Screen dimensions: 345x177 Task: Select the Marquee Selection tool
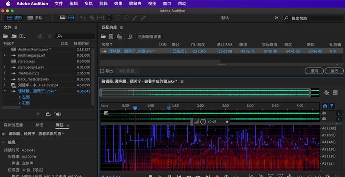pos(118,18)
